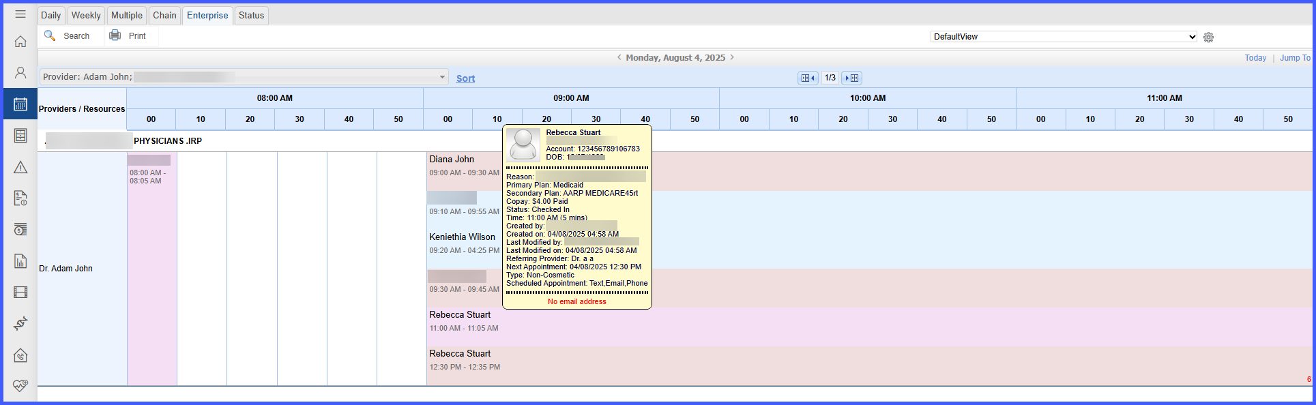
Task: Click the Sort link
Action: (x=465, y=78)
